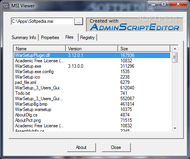The image size is (190, 159).
Task: Close the window with the red X
Action: point(178,4)
